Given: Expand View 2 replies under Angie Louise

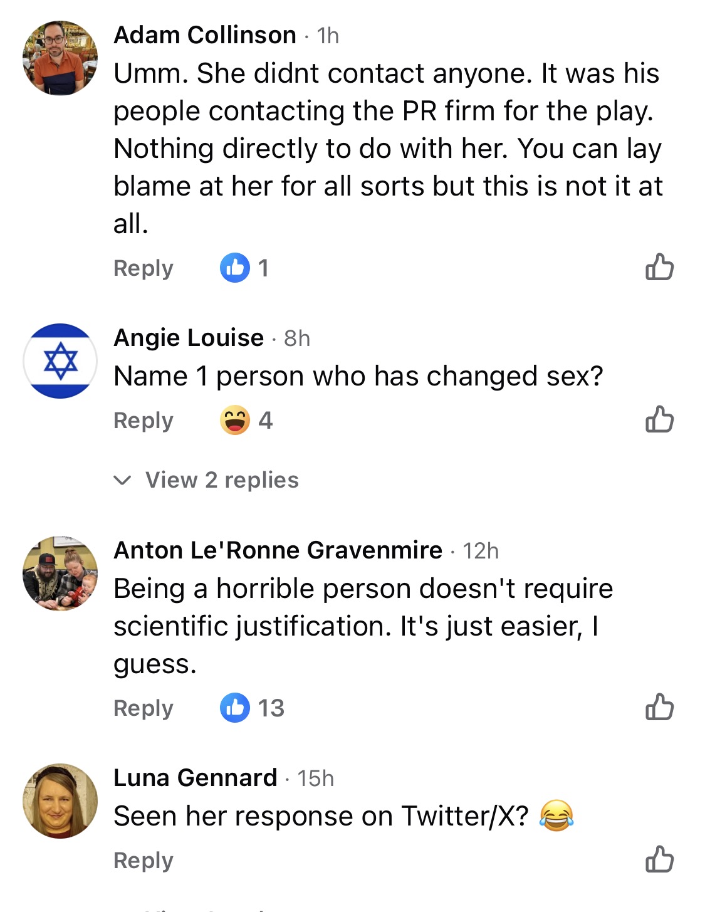Looking at the screenshot, I should [x=206, y=480].
